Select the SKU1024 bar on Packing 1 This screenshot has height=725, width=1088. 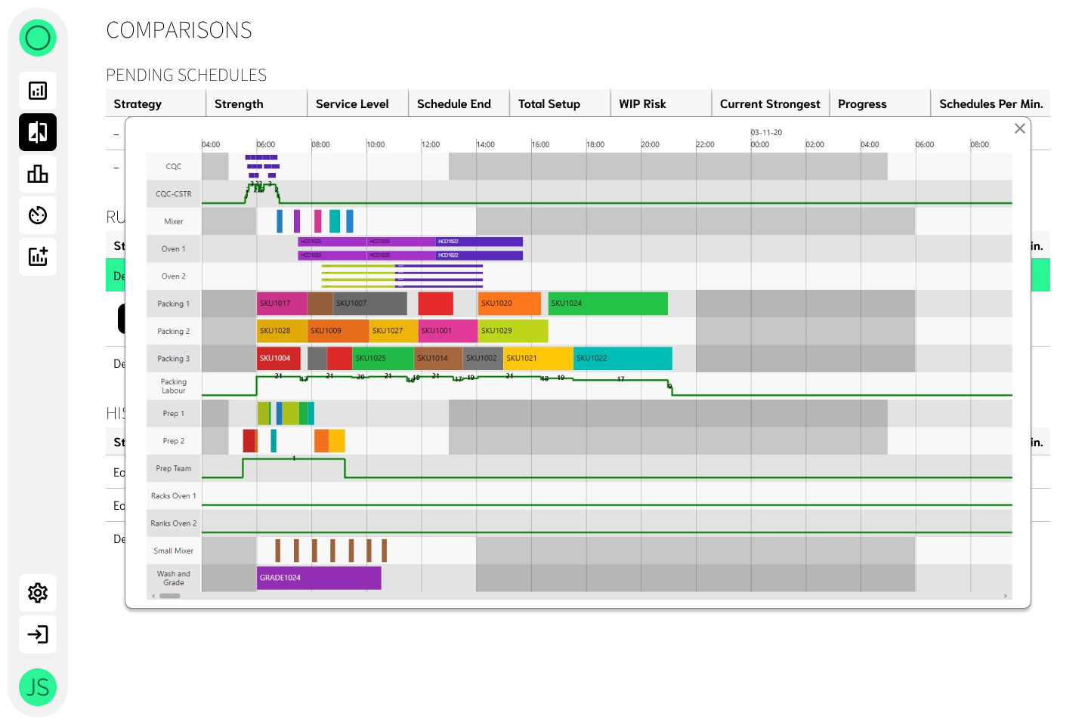pyautogui.click(x=607, y=304)
